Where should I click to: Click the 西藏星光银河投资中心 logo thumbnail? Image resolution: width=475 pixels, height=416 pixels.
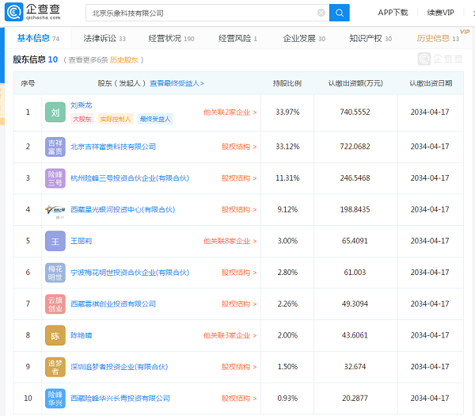click(x=55, y=210)
